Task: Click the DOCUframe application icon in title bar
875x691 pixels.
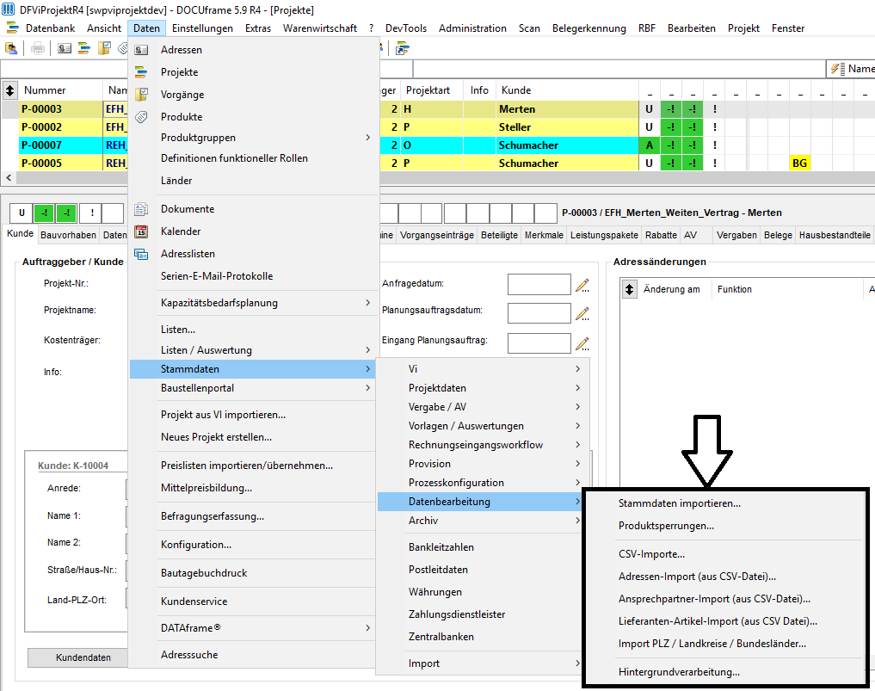Action: point(9,9)
